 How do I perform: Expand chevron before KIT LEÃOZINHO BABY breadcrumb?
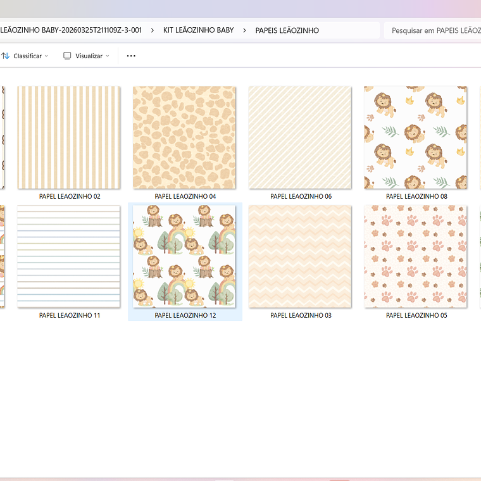coord(153,30)
